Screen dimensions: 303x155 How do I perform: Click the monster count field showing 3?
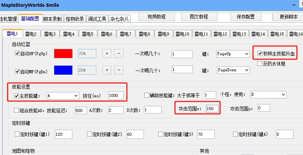pyautogui.click(x=210, y=95)
